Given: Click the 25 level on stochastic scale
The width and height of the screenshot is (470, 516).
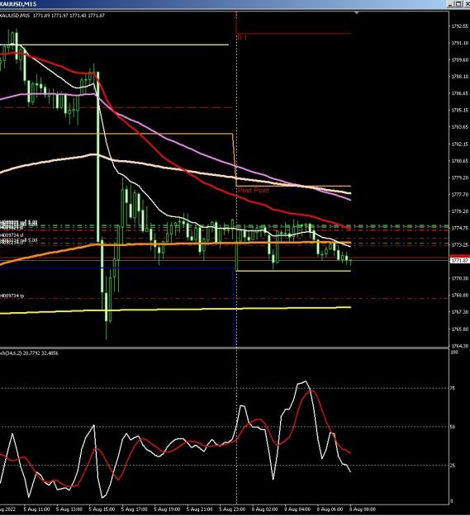Looking at the screenshot, I should point(453,466).
